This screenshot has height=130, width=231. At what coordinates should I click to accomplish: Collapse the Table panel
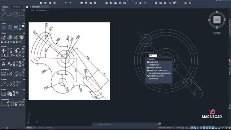pos(1,90)
